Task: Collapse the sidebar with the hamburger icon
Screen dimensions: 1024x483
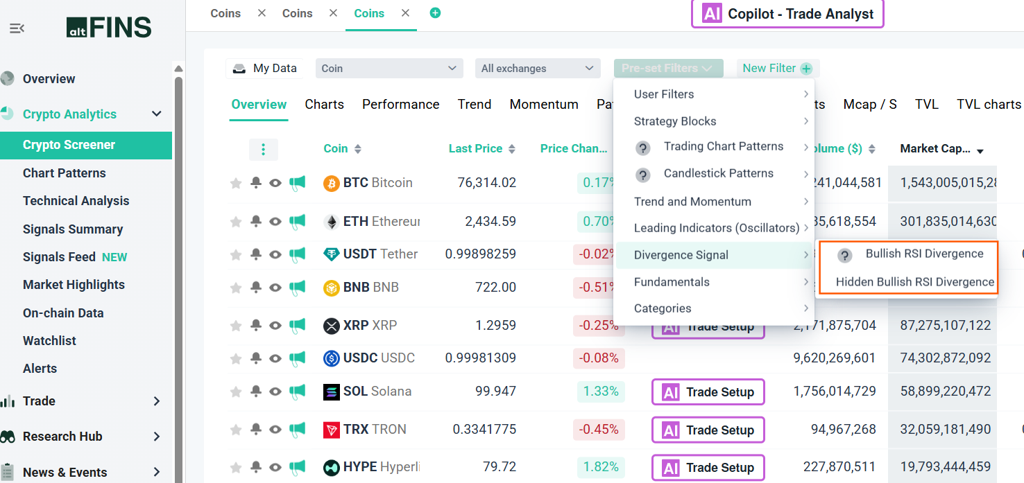Action: [17, 28]
